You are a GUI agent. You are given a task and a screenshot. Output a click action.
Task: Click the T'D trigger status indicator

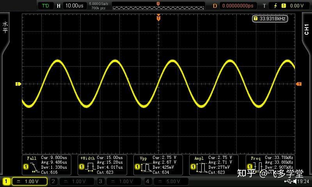(x=46, y=5)
